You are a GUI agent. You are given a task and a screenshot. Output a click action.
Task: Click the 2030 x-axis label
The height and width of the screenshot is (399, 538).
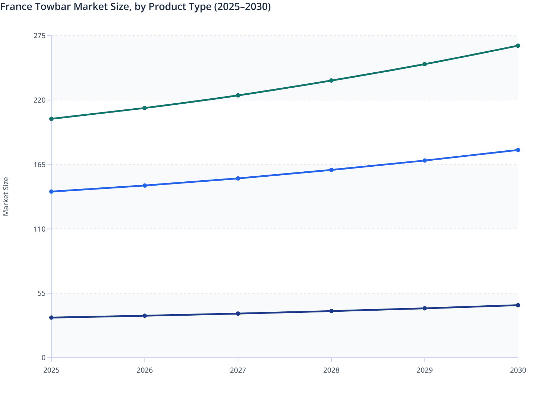tap(518, 371)
